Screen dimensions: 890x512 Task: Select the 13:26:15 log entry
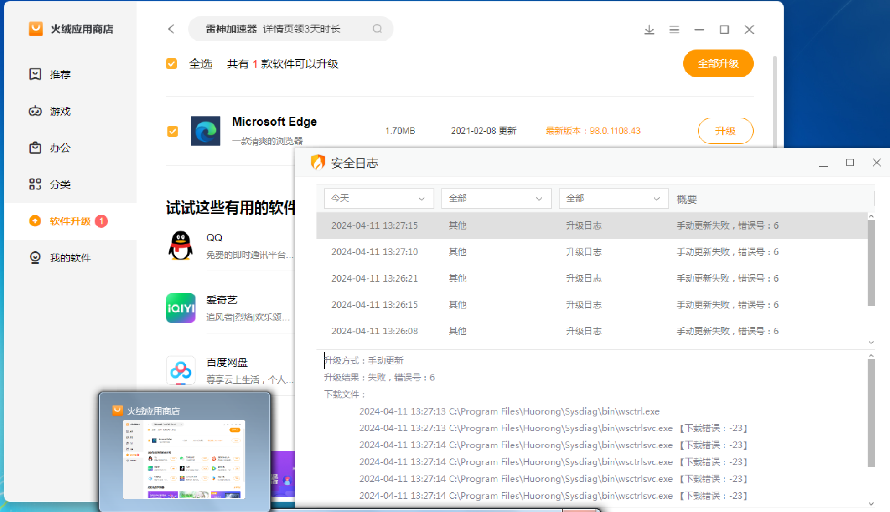pyautogui.click(x=592, y=305)
